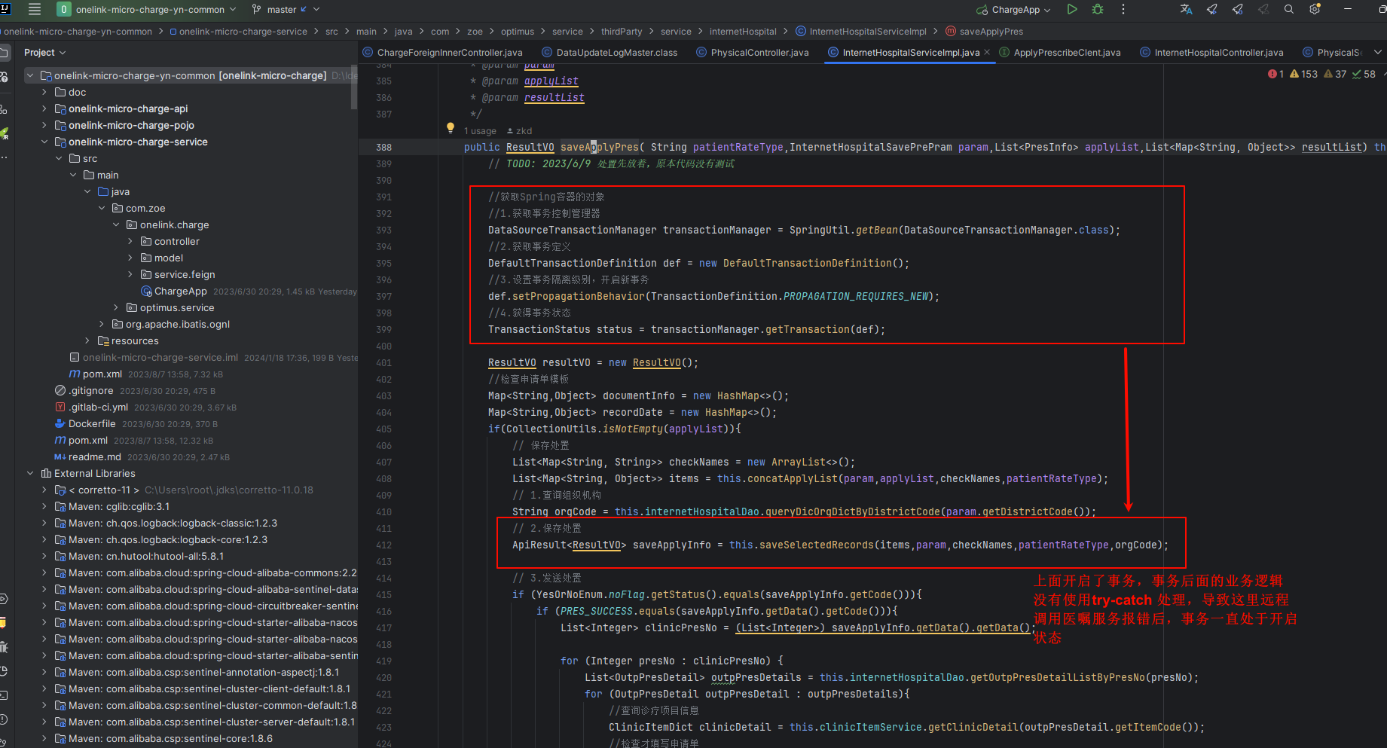The height and width of the screenshot is (748, 1387).
Task: Expand the controller package
Action: coord(130,241)
